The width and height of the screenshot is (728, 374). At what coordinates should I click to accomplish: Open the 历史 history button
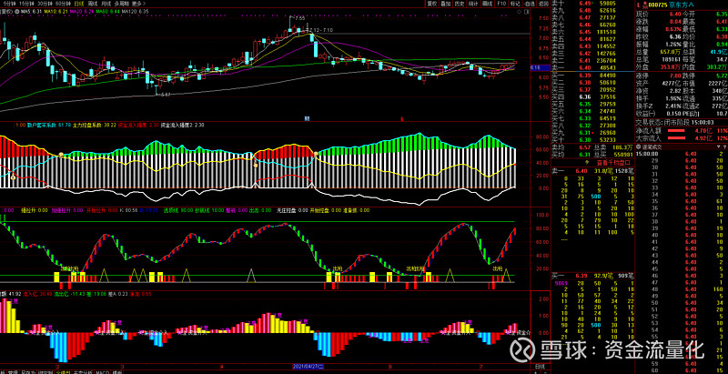pos(460,4)
